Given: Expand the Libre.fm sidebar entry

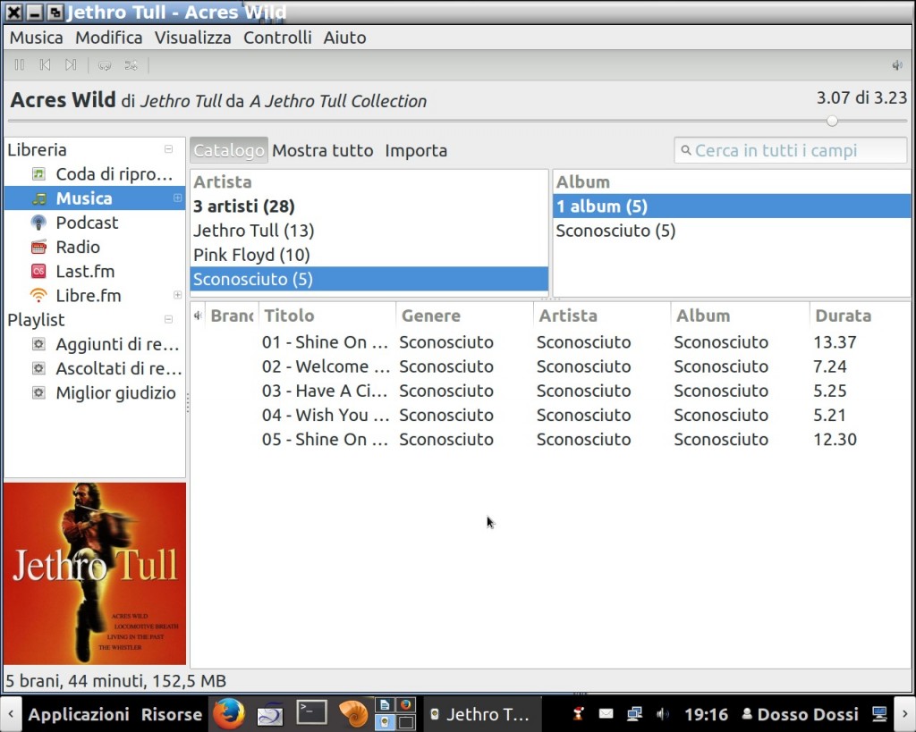Looking at the screenshot, I should point(178,295).
